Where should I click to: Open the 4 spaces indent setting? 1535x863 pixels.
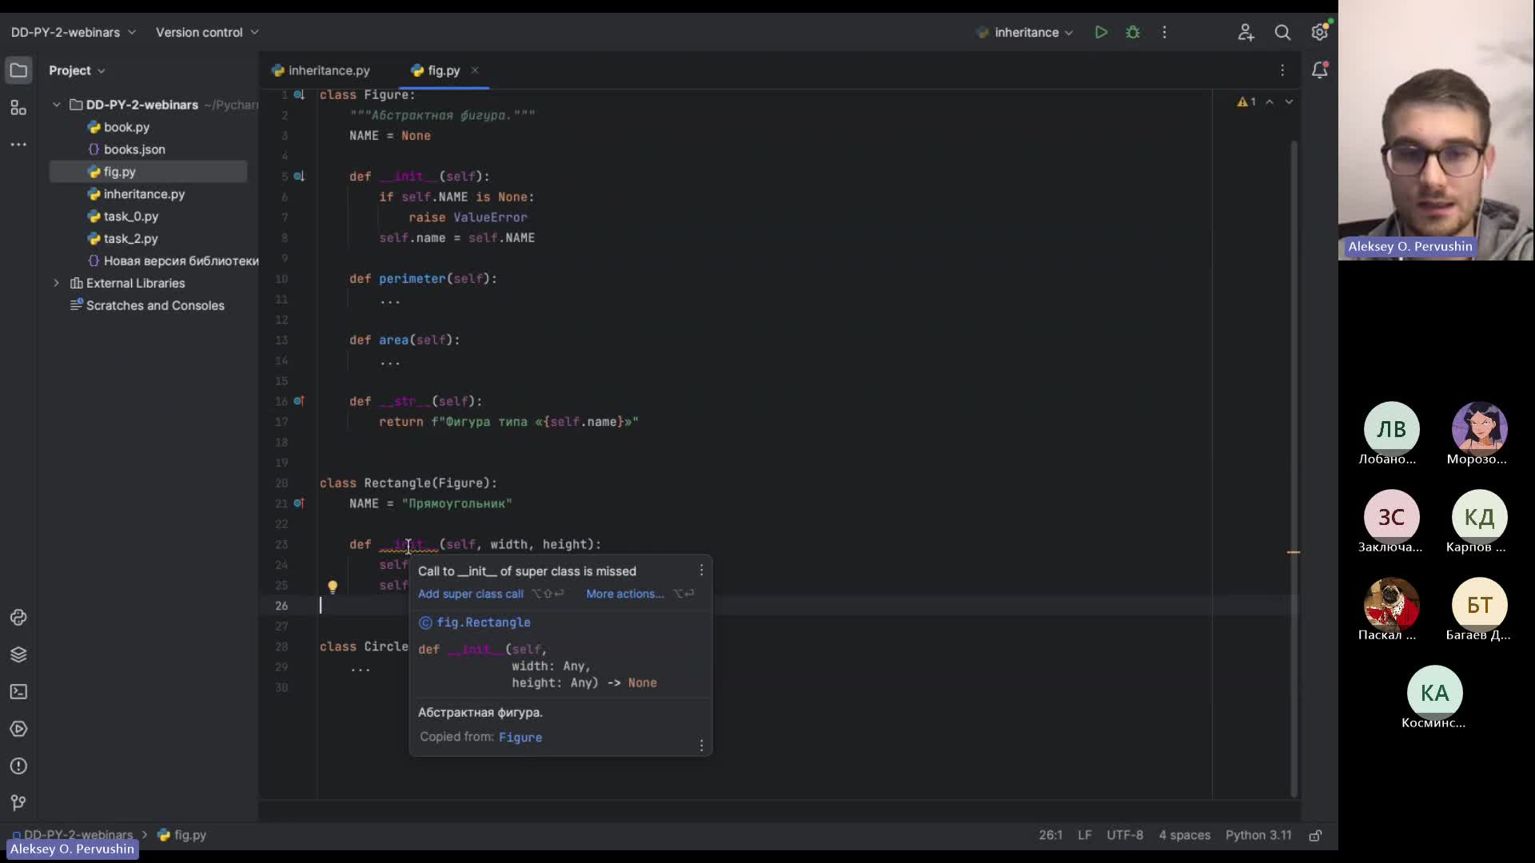tap(1185, 835)
